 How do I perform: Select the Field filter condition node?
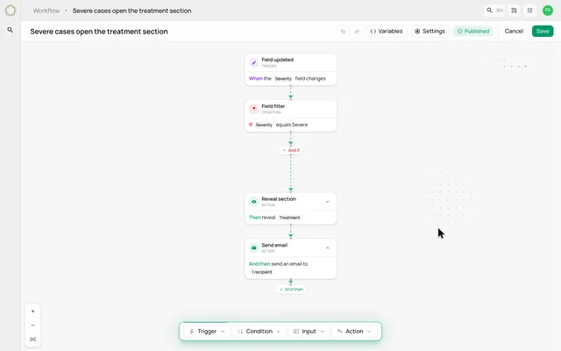[290, 116]
